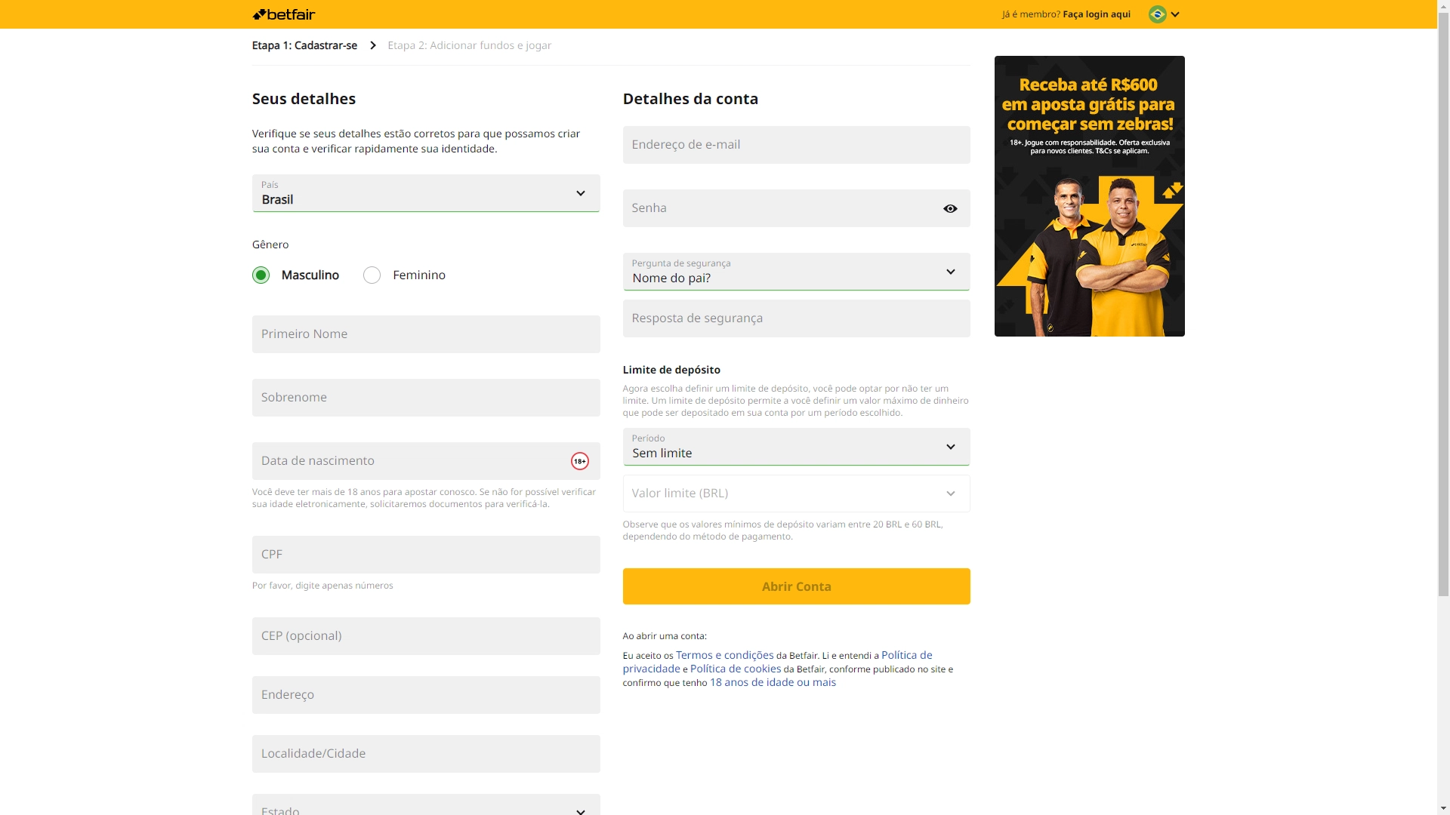Open the Política de cookies link

(736, 669)
